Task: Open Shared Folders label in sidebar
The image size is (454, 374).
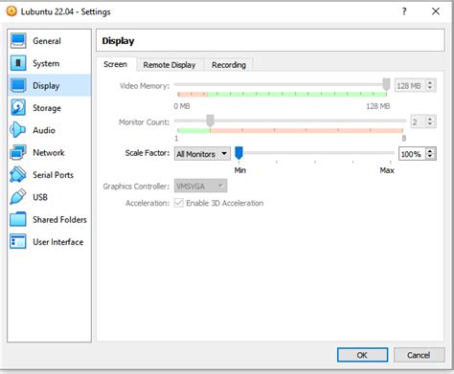Action: [59, 220]
